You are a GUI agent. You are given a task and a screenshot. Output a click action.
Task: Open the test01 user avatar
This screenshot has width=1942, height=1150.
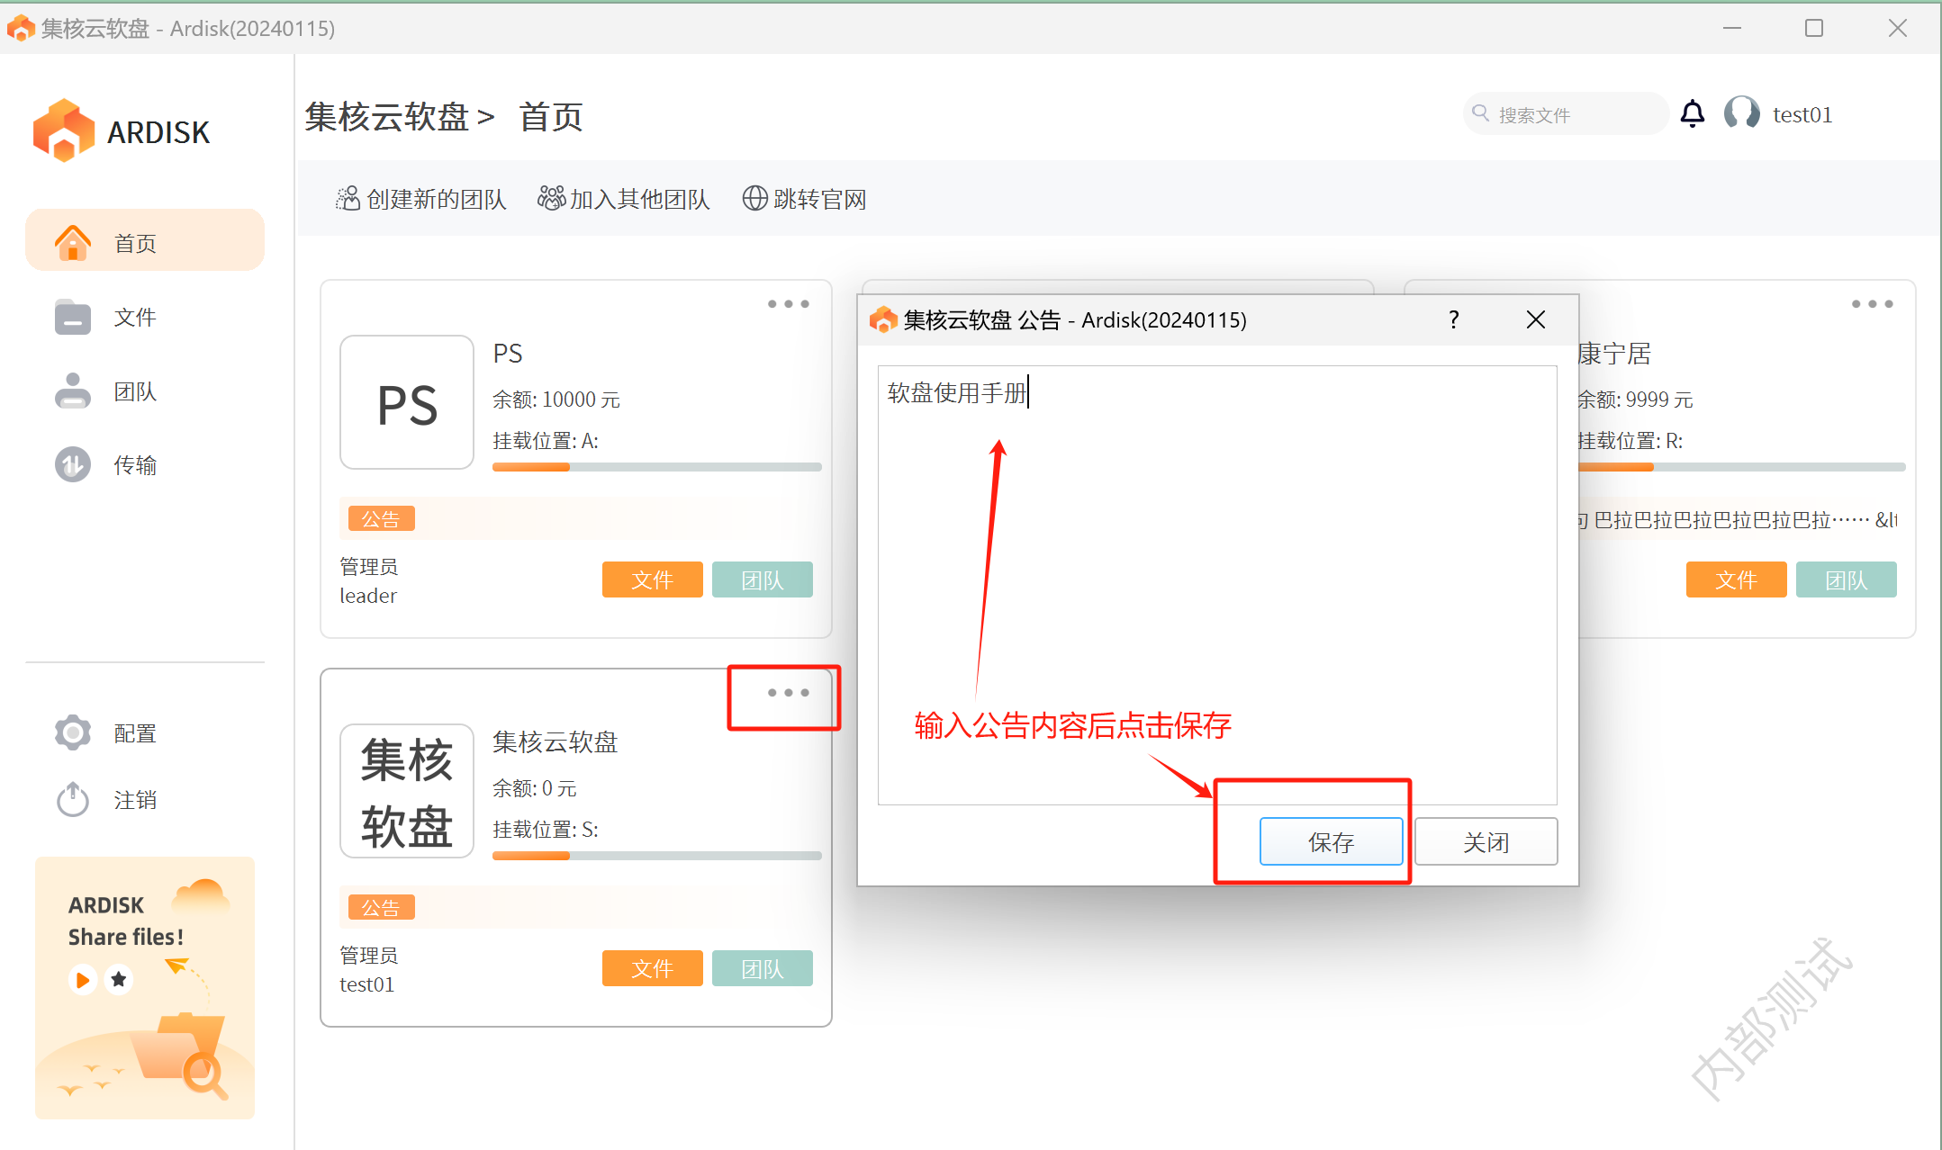(x=1741, y=114)
